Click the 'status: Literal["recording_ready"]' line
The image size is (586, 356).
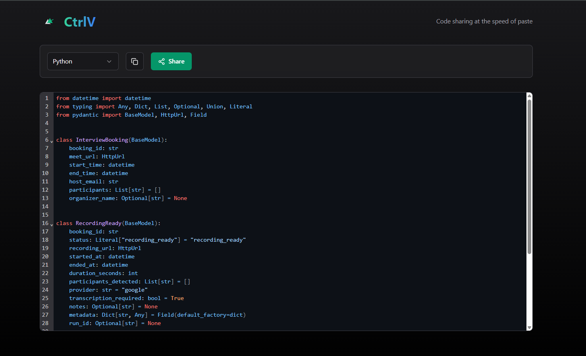tap(157, 240)
